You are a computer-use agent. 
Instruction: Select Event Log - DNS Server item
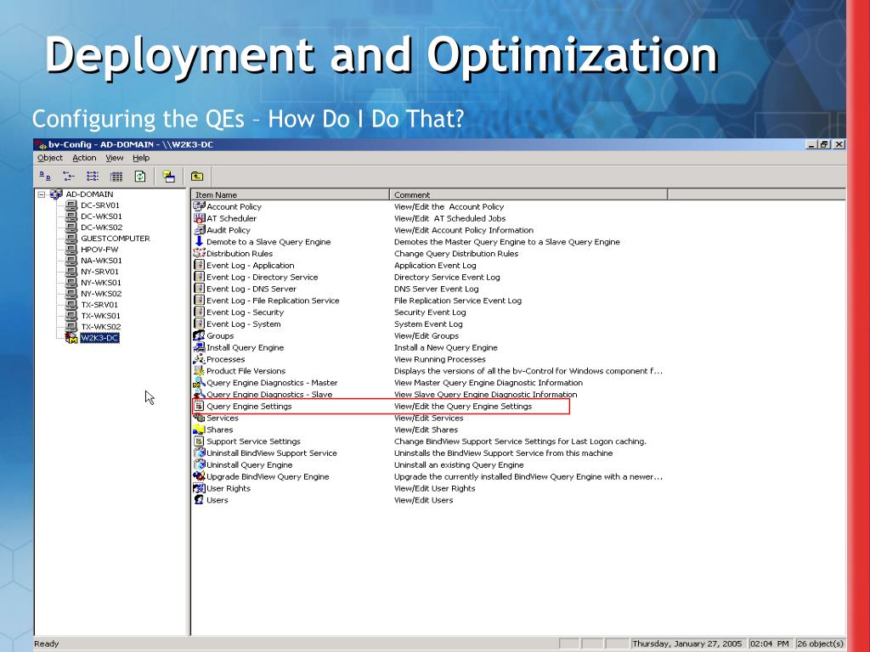[x=251, y=289]
